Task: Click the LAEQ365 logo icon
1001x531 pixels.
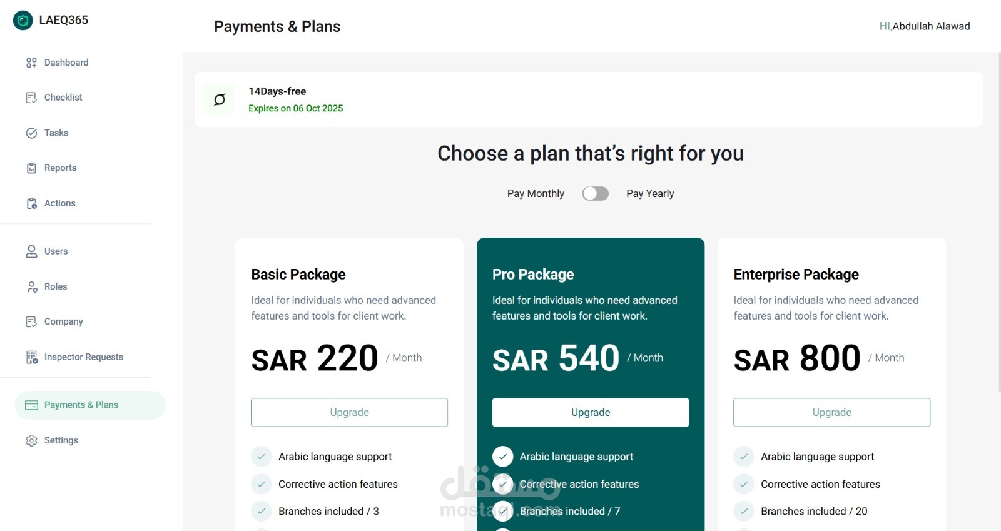Action: (23, 20)
